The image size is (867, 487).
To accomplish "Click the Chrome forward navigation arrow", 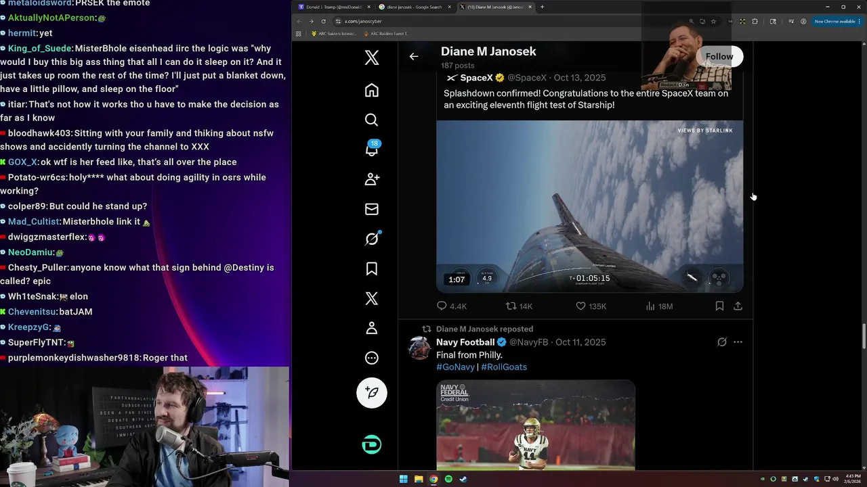I will tap(311, 21).
